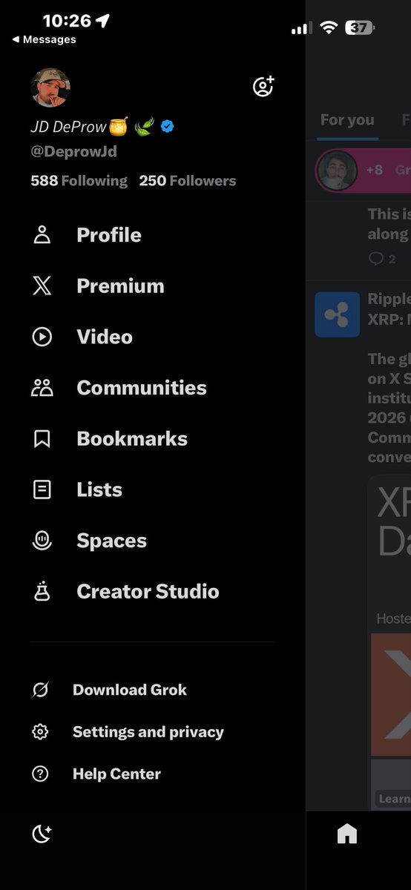The image size is (411, 890).
Task: Open the Video menu item
Action: click(105, 337)
